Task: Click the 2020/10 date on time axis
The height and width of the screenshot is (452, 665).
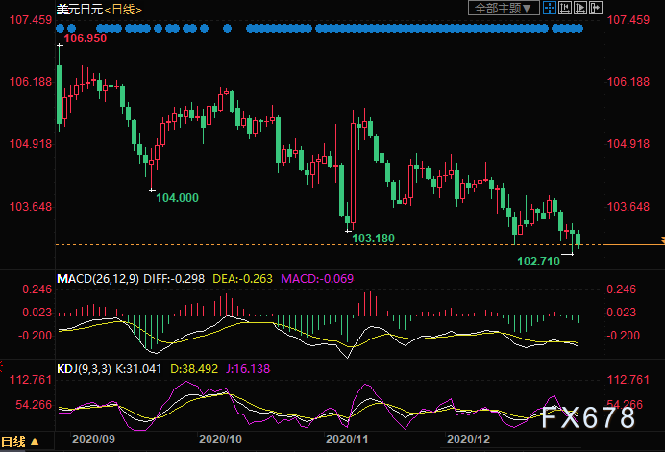Action: click(219, 439)
